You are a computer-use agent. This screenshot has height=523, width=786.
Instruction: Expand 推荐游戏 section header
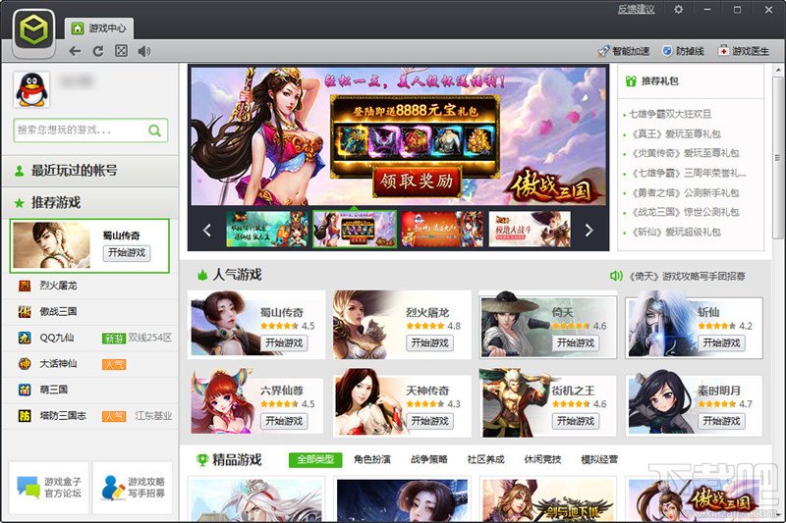pos(90,203)
